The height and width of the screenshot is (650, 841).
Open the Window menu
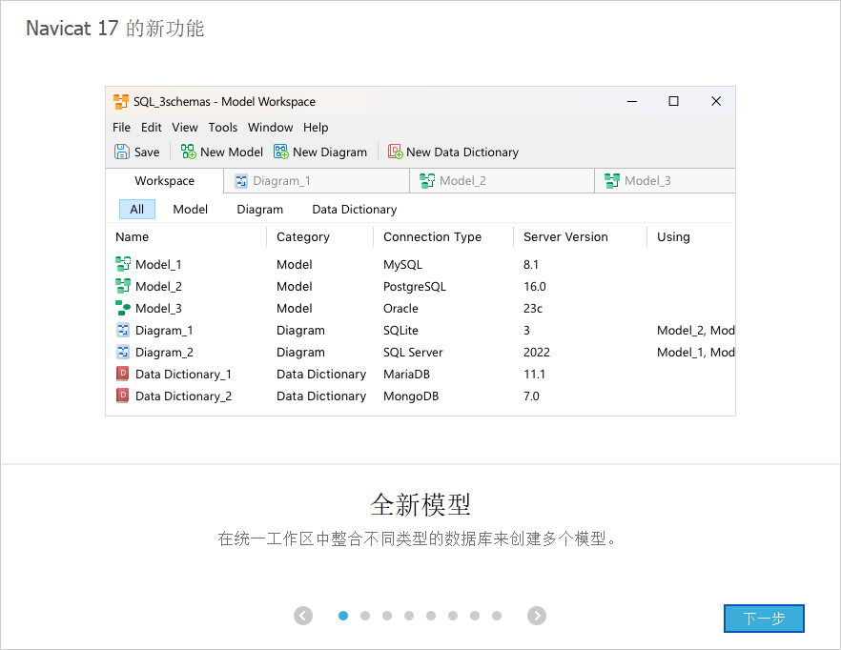click(271, 128)
